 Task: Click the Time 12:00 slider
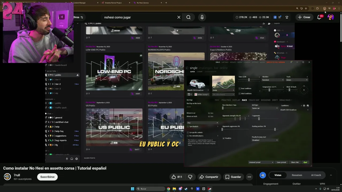tap(249, 80)
